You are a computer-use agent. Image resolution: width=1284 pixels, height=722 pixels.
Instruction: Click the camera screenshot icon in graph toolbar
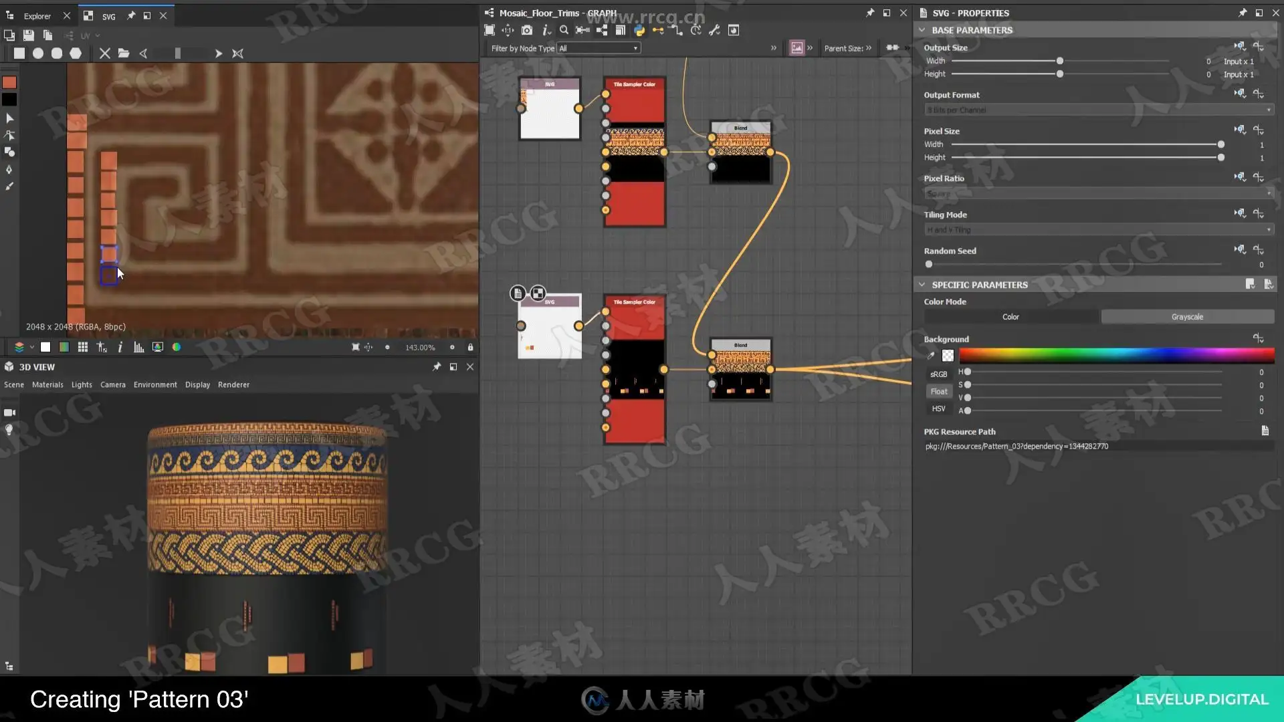(527, 30)
